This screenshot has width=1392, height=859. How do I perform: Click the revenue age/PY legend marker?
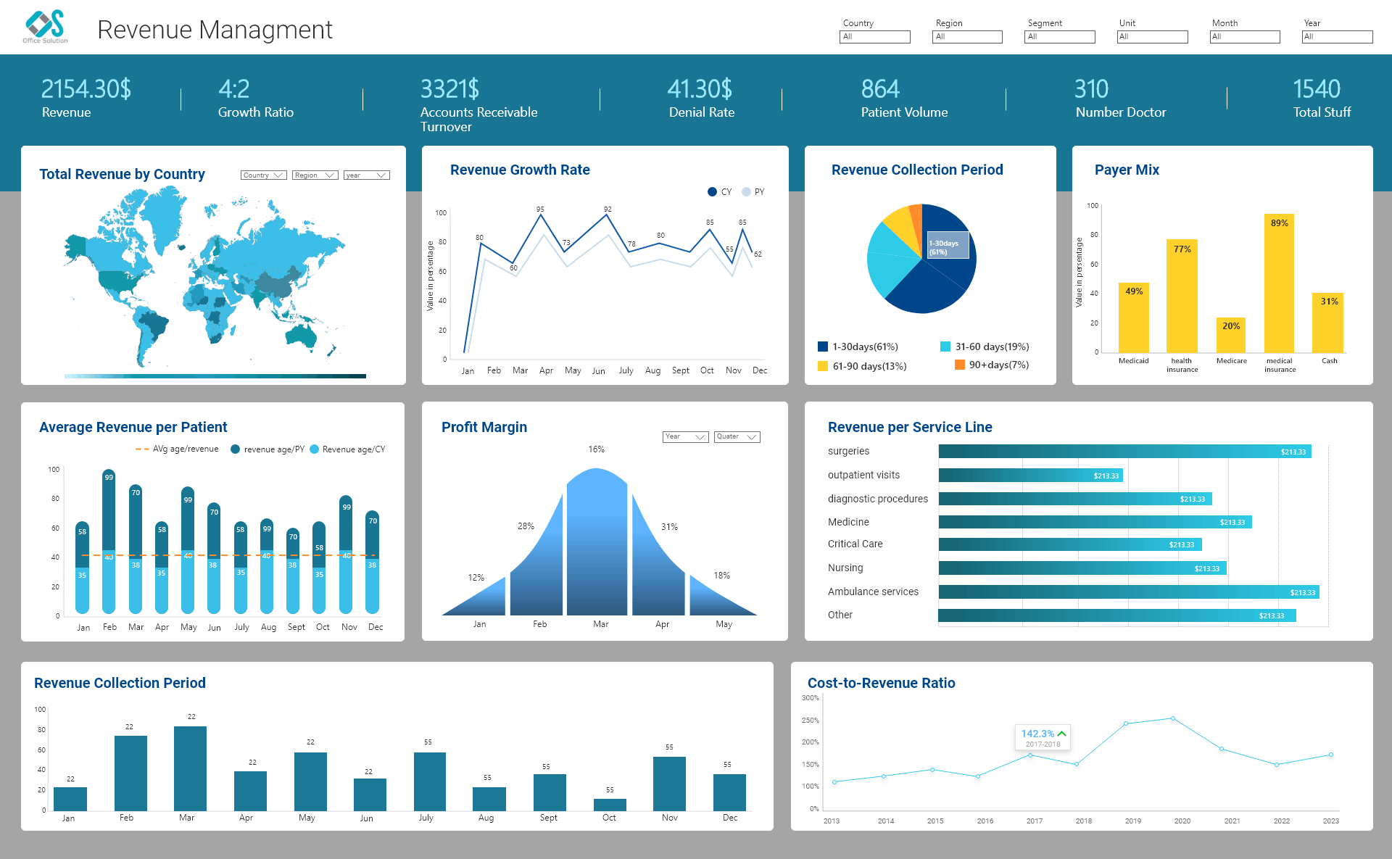(235, 449)
